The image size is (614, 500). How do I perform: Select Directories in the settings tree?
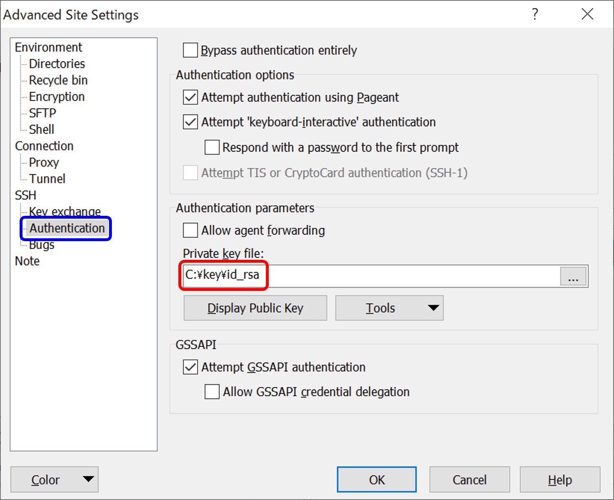(57, 64)
